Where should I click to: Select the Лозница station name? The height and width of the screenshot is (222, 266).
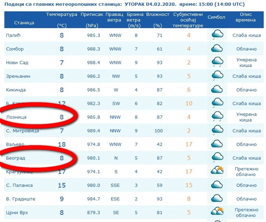[16, 117]
